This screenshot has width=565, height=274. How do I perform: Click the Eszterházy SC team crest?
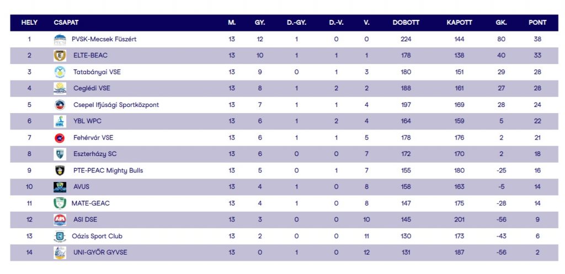coord(60,154)
